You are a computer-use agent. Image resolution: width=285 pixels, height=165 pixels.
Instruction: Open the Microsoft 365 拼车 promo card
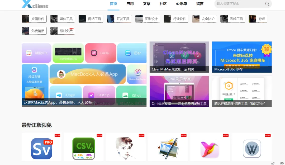click(242, 57)
